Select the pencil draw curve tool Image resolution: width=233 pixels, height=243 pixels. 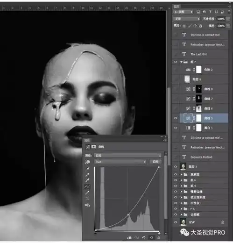pos(87,193)
